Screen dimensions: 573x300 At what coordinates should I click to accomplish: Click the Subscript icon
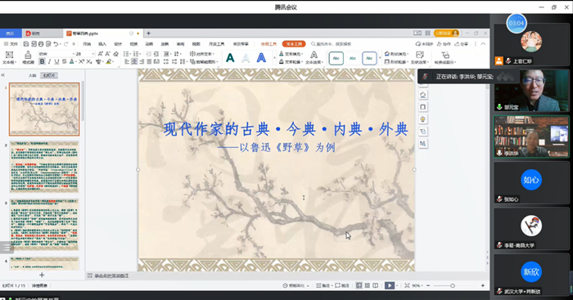(89, 61)
